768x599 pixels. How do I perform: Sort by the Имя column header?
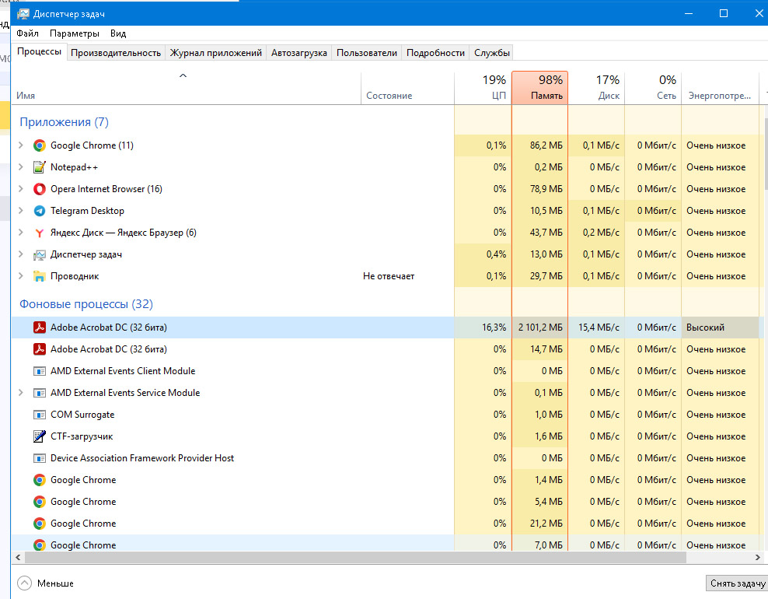186,88
